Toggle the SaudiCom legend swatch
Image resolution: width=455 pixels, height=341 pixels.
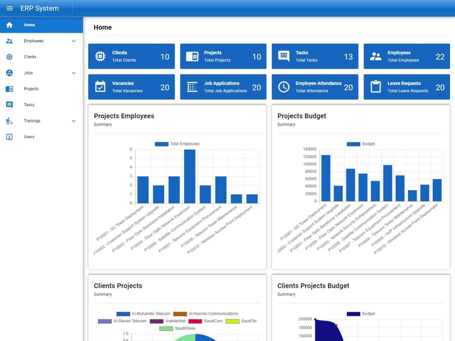[195, 321]
